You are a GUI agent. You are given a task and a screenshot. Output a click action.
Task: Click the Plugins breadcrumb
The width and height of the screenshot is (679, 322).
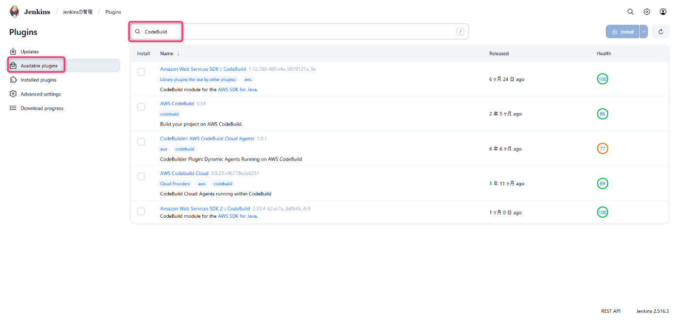pyautogui.click(x=113, y=12)
